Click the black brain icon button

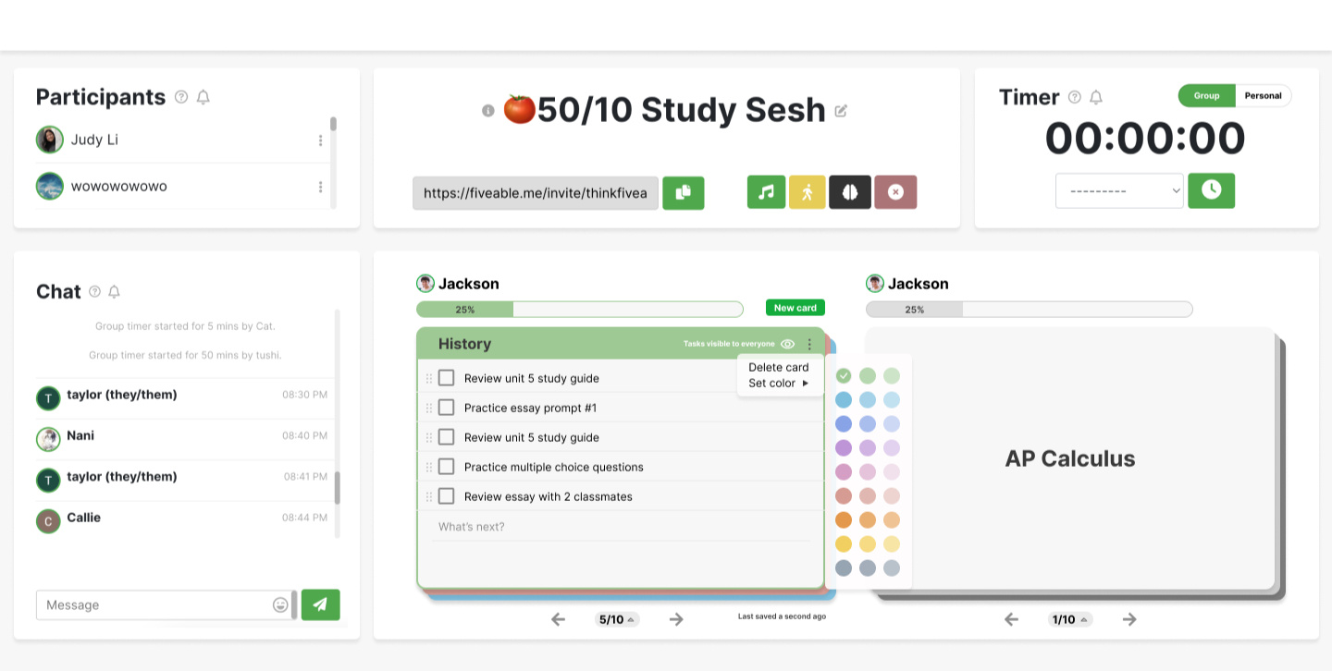click(849, 192)
